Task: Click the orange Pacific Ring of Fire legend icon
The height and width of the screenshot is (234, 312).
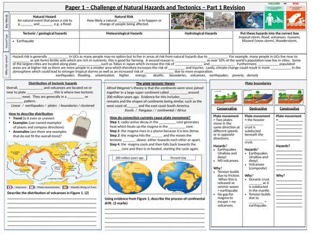Action: coord(65,187)
